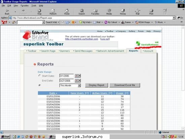The height and width of the screenshot is (139, 185).
Task: Open the End Date calendar picker
Action: 78,81
